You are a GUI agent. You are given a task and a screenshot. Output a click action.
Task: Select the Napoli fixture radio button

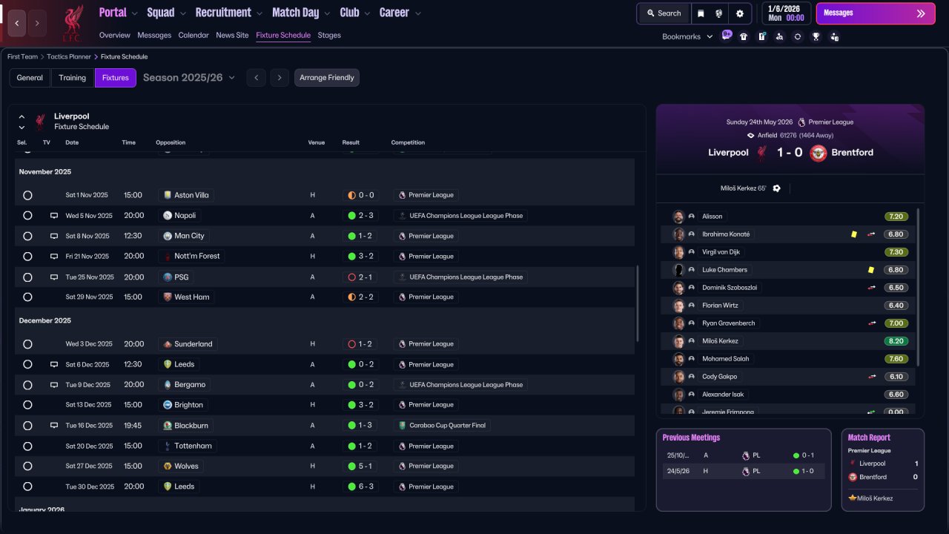click(27, 216)
